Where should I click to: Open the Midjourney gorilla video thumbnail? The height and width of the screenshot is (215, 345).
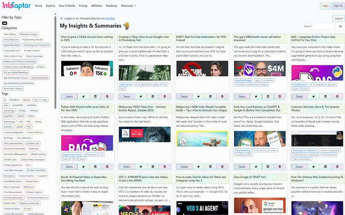pyautogui.click(x=144, y=135)
